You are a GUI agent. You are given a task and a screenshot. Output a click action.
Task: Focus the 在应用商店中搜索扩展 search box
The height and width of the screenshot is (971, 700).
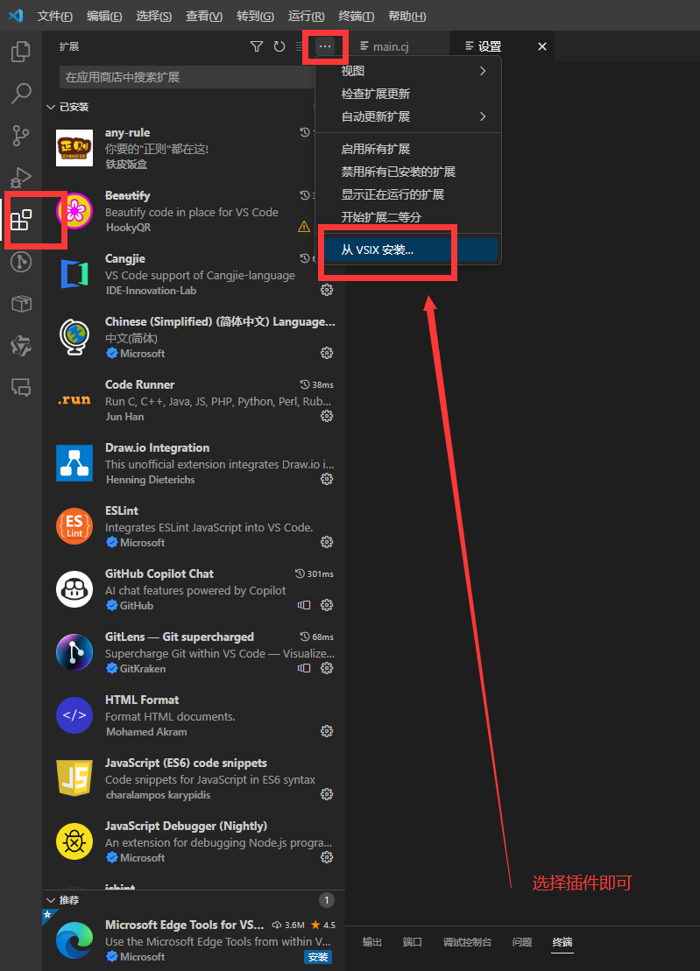pos(188,77)
